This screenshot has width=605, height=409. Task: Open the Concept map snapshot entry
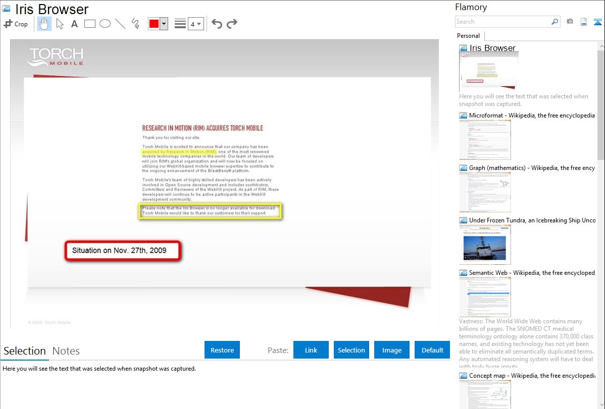coord(532,375)
